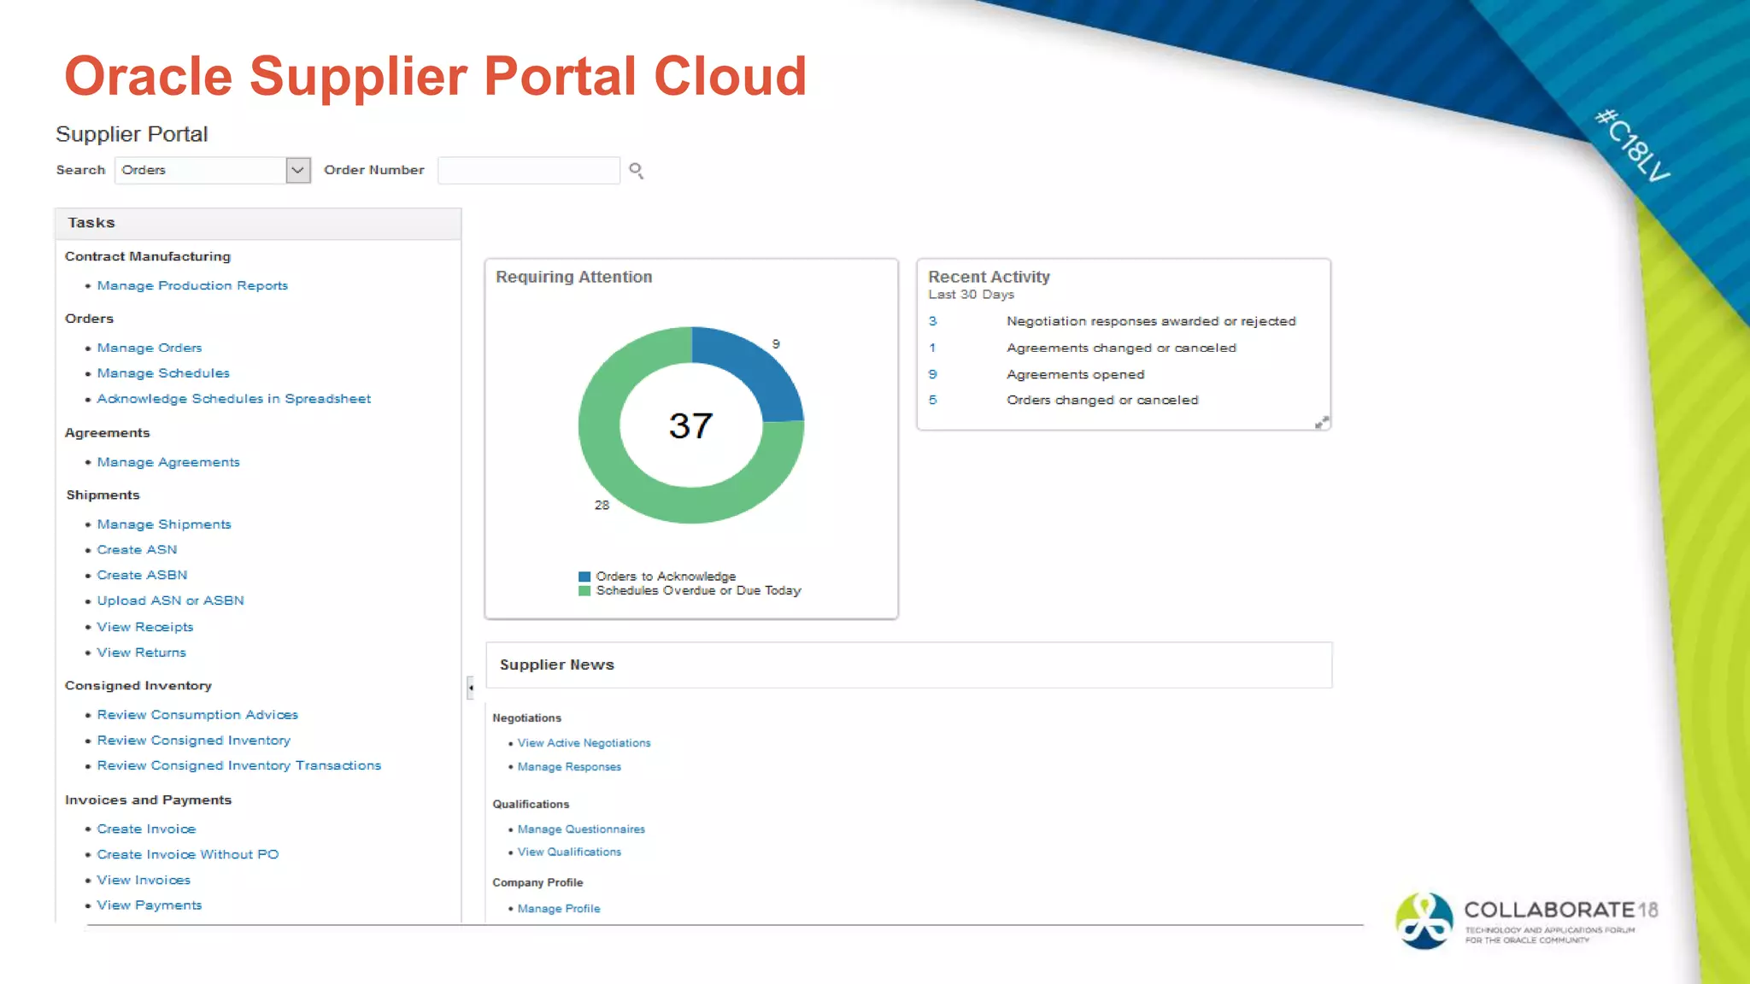Open Review Consigned Inventory Transactions
Image resolution: width=1750 pixels, height=984 pixels.
point(238,766)
